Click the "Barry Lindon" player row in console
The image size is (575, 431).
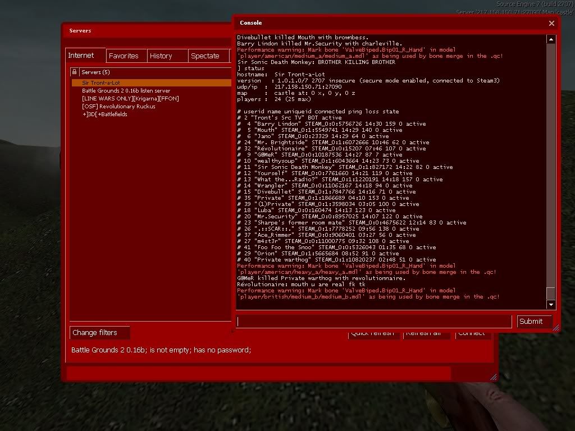click(x=331, y=124)
